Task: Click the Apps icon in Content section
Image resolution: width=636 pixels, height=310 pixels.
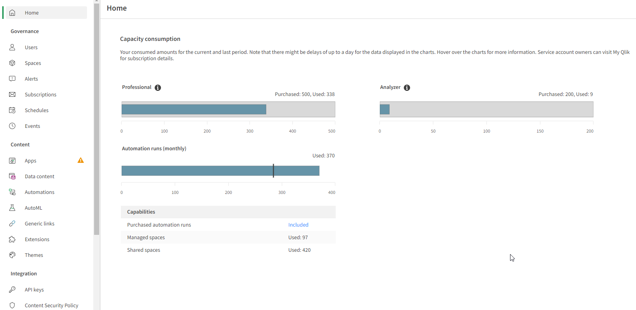Action: click(12, 161)
